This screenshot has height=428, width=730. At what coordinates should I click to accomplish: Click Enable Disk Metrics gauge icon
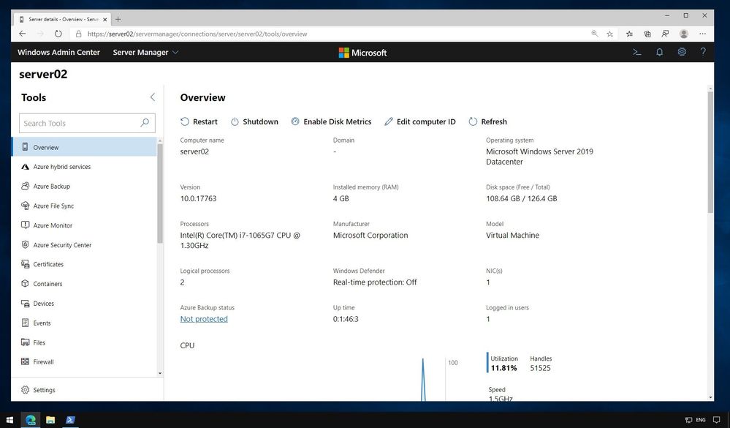[295, 121]
